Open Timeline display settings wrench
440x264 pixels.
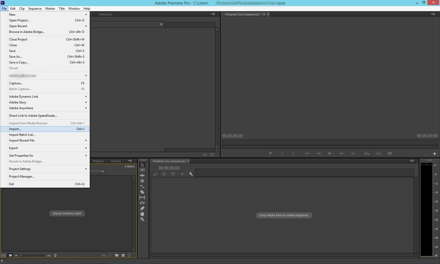tap(191, 174)
